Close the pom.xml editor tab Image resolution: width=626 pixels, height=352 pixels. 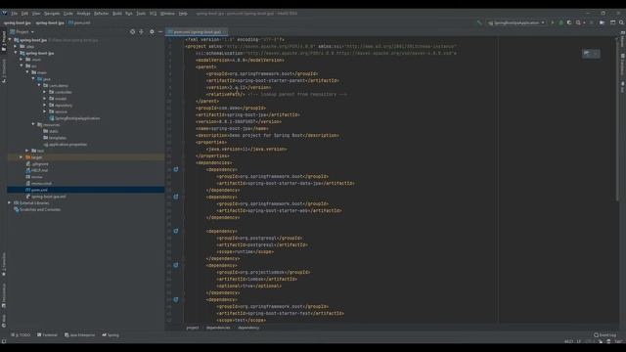click(x=225, y=31)
